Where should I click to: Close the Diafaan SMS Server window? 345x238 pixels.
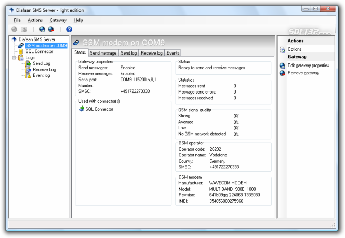tap(328, 9)
